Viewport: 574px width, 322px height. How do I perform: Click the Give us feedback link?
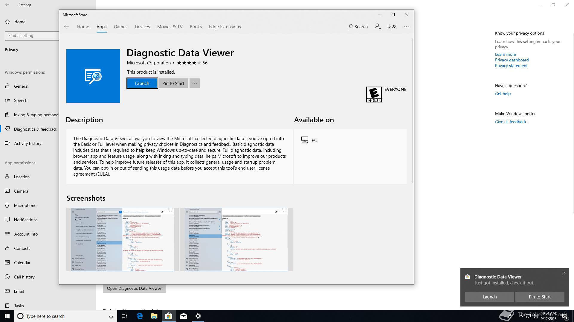[510, 122]
